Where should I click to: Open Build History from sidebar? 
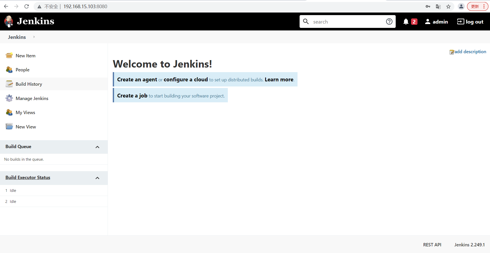tap(29, 84)
